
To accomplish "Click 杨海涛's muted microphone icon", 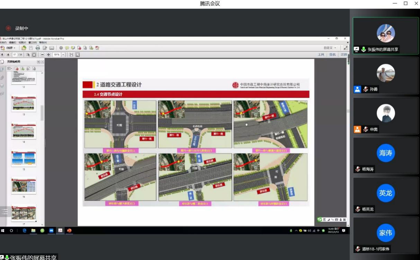I will [358, 169].
